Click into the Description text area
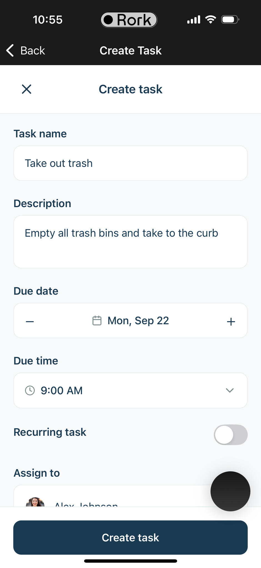 click(x=130, y=242)
